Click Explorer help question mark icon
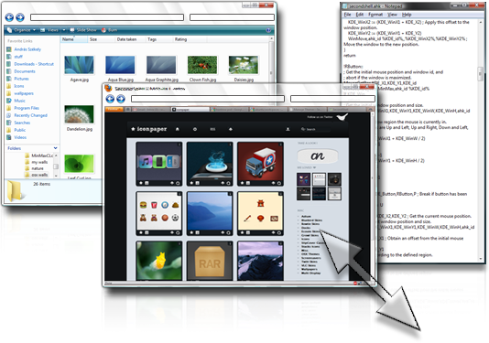This screenshot has height=343, width=489. pos(268,30)
